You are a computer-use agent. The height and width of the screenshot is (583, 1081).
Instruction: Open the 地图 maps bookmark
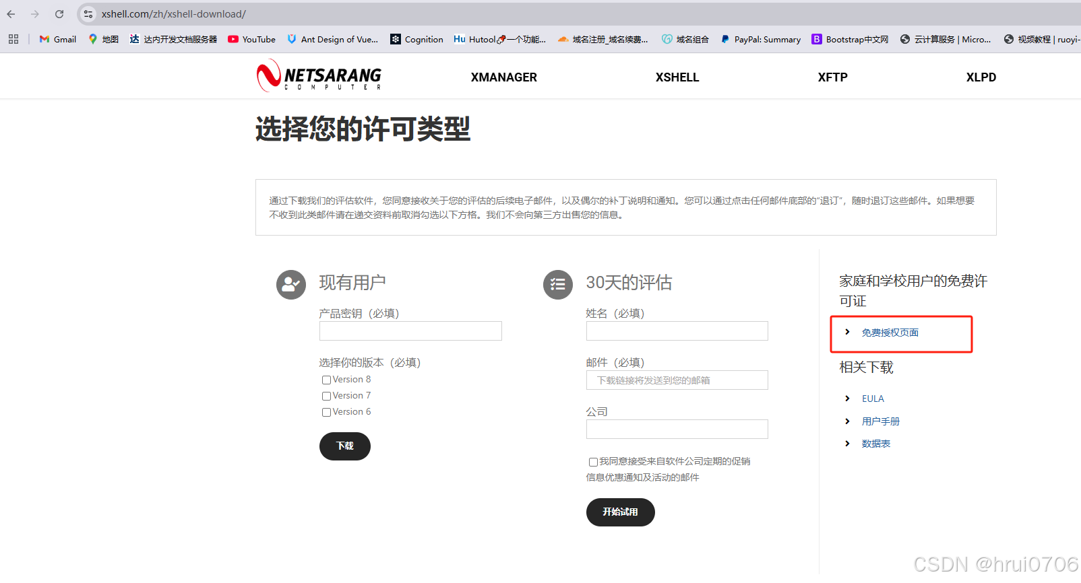point(103,39)
